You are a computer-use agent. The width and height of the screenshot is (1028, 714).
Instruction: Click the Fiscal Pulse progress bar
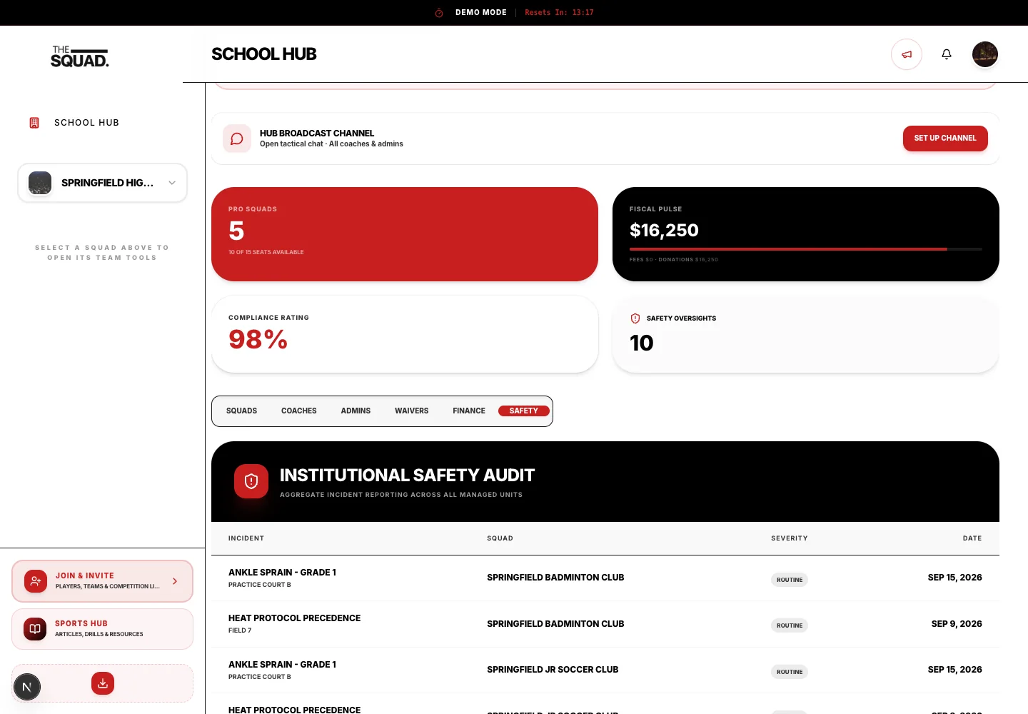point(806,249)
